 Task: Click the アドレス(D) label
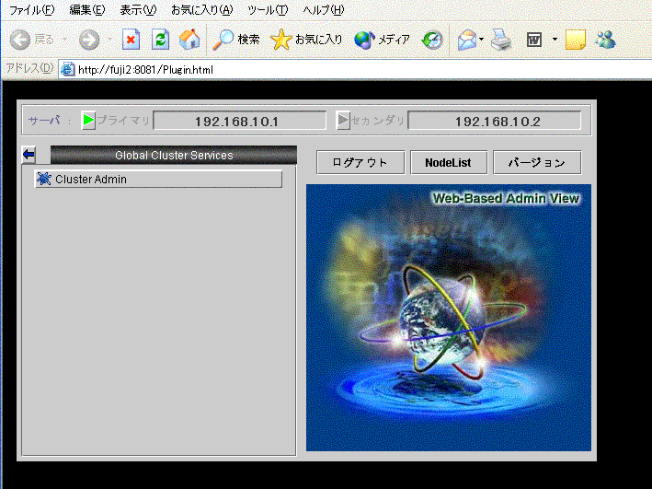29,68
